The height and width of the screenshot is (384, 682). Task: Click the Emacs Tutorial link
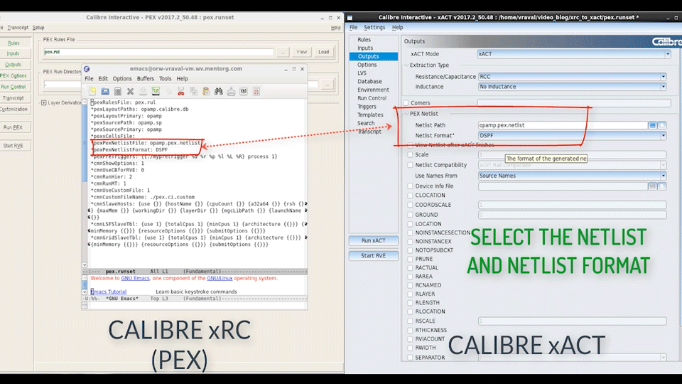[x=108, y=292]
